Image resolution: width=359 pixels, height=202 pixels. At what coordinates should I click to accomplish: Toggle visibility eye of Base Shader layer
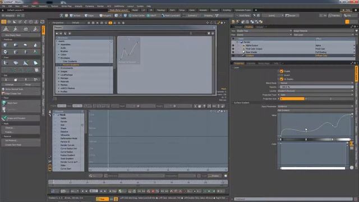pos(233,52)
